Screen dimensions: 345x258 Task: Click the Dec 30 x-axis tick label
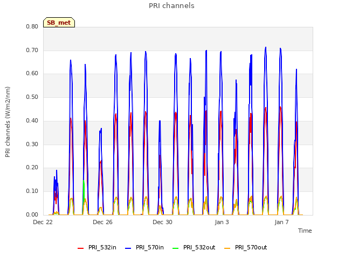(x=163, y=222)
